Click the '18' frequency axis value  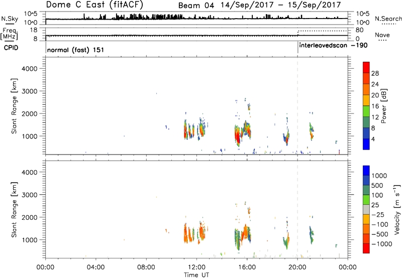click(x=34, y=30)
